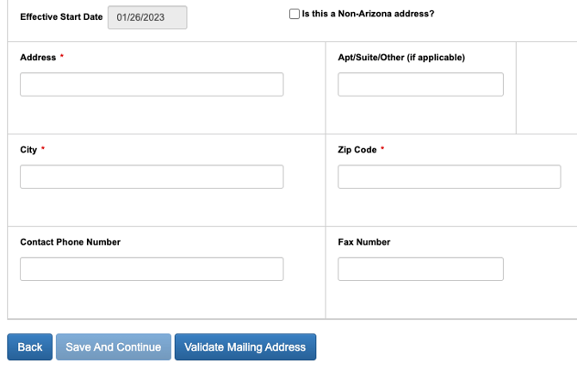Click the Zip Code label
Viewport: 577px width, 374px height.
(357, 150)
